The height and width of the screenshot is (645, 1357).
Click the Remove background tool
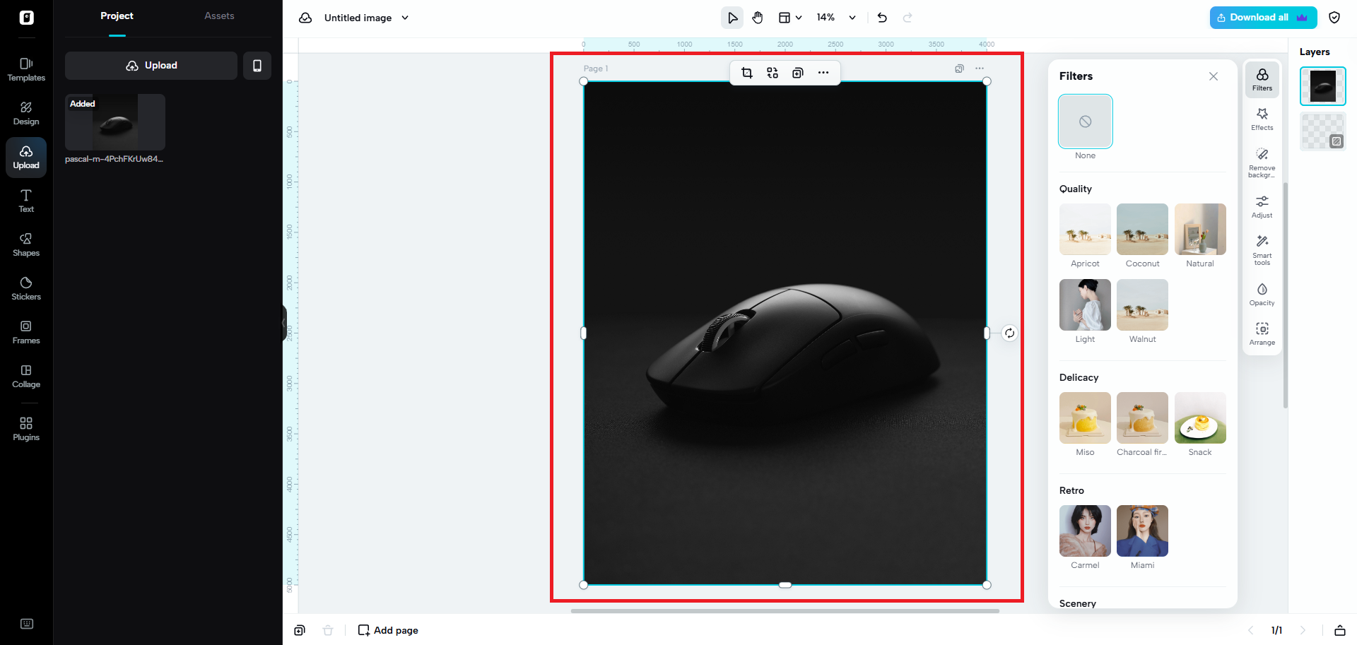point(1262,161)
